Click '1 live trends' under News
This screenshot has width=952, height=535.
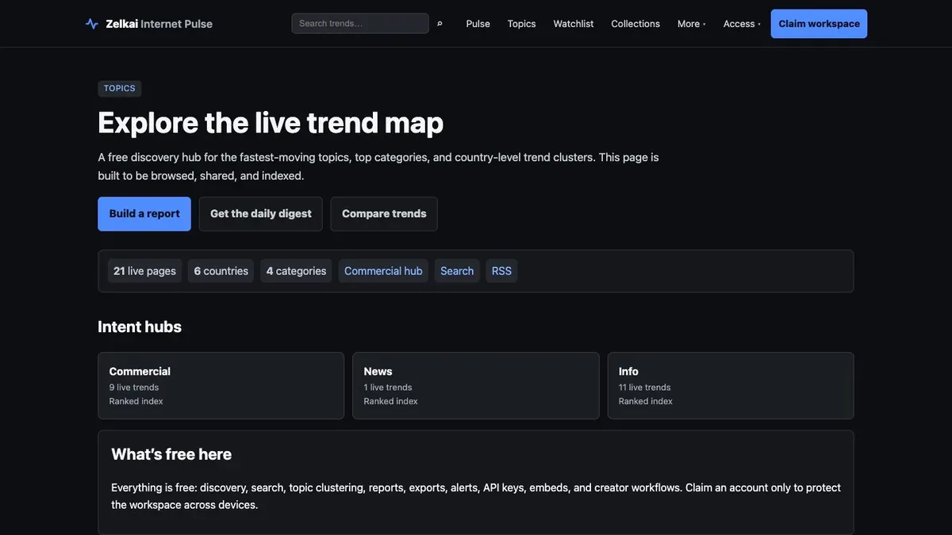tap(388, 388)
